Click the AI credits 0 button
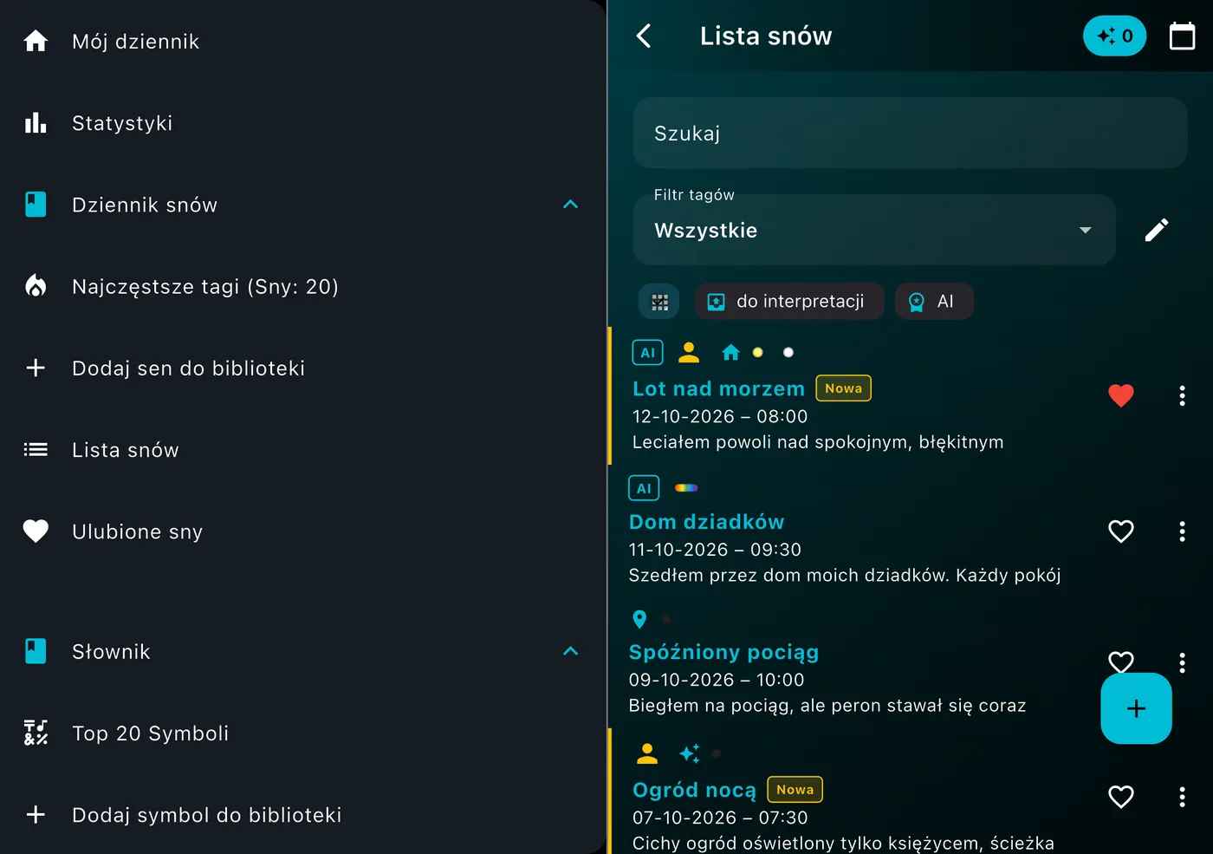This screenshot has height=854, width=1213. [1114, 36]
